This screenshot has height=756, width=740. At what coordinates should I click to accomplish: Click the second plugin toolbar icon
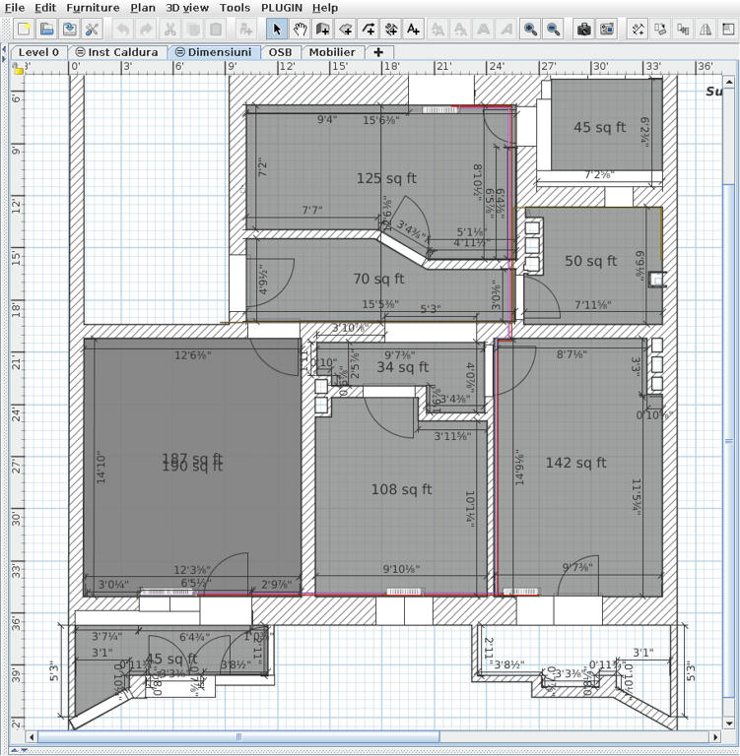(x=660, y=30)
